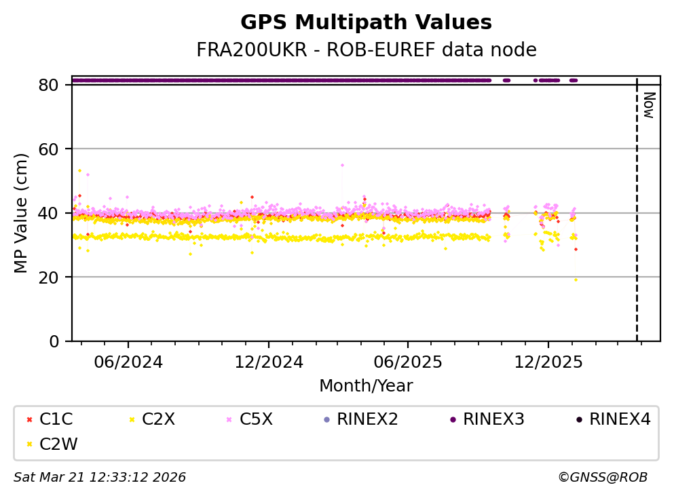Click the timestamp Sat Mar 21 text
This screenshot has width=674, height=498.
(100, 478)
